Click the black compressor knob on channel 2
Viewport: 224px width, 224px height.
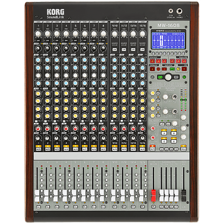pos(48,49)
